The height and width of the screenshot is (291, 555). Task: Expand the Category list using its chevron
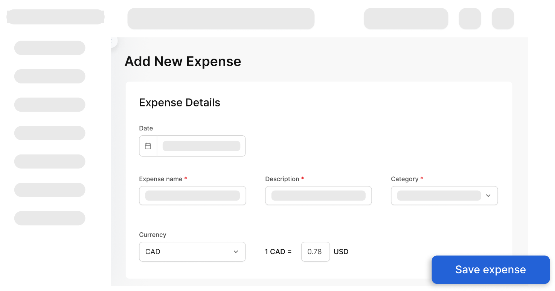coord(488,196)
